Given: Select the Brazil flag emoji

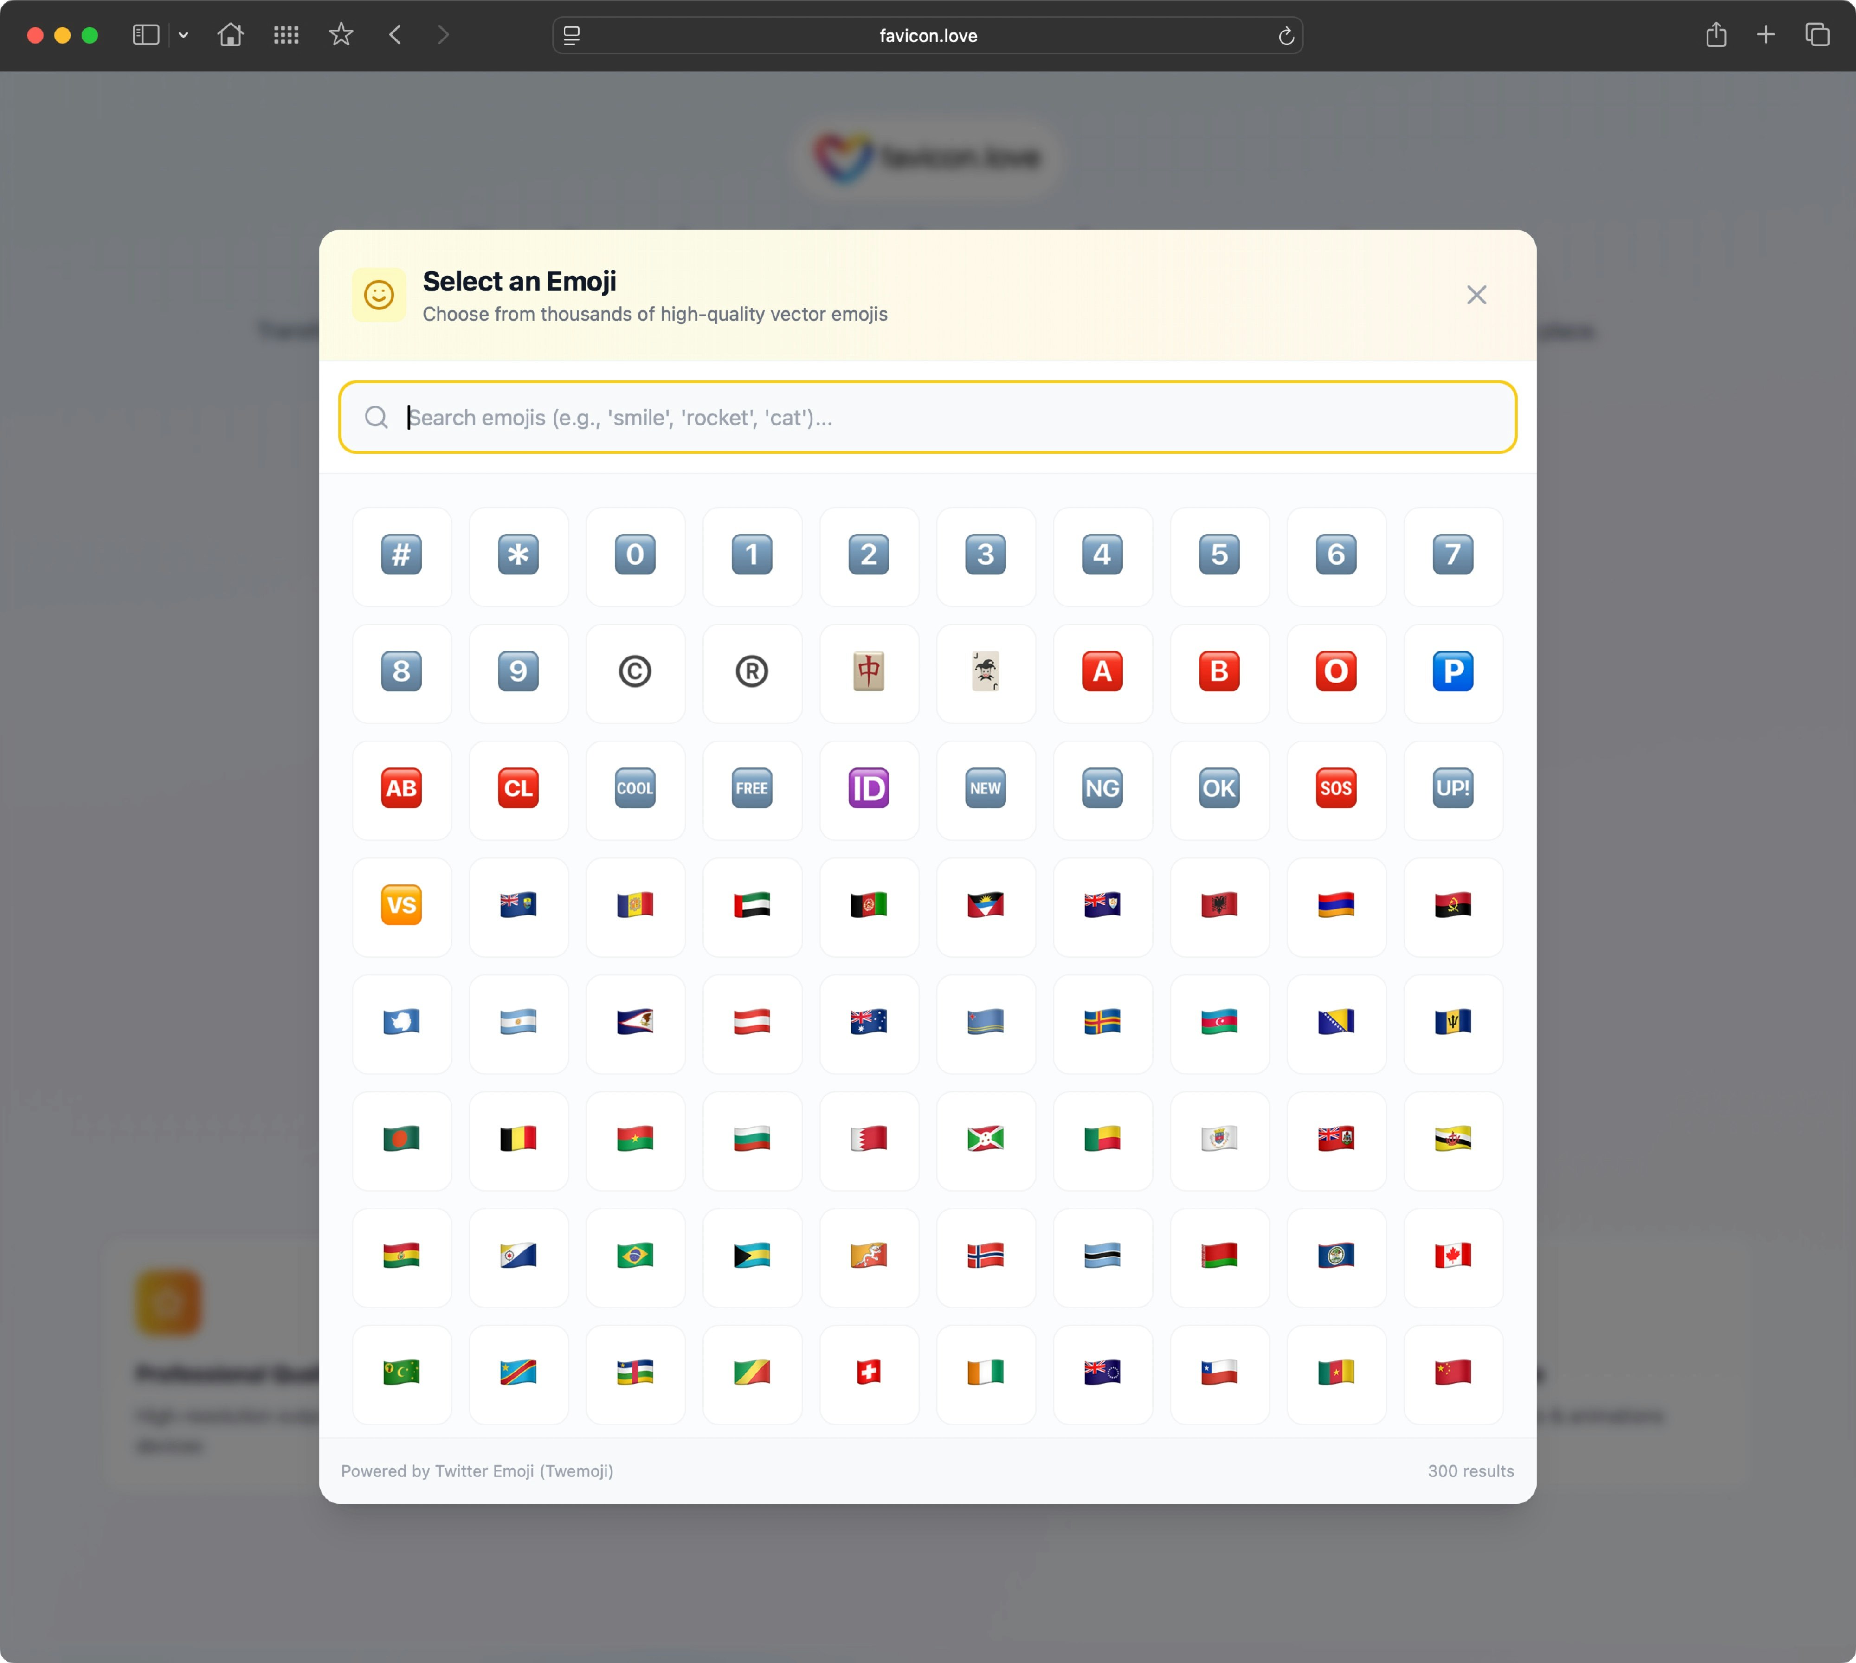Looking at the screenshot, I should pos(635,1258).
